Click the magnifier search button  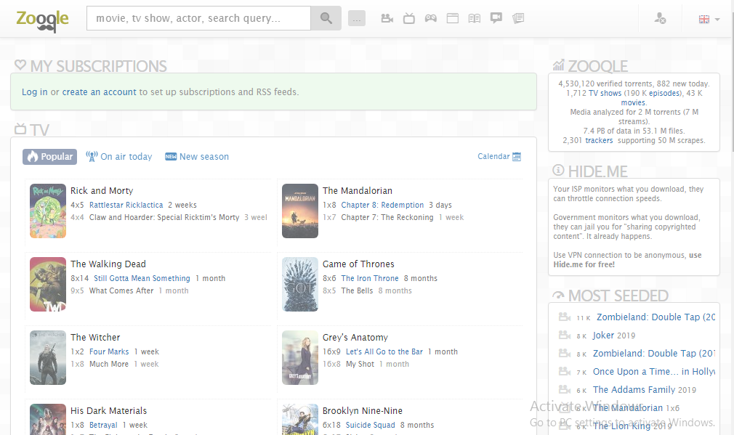pyautogui.click(x=326, y=18)
